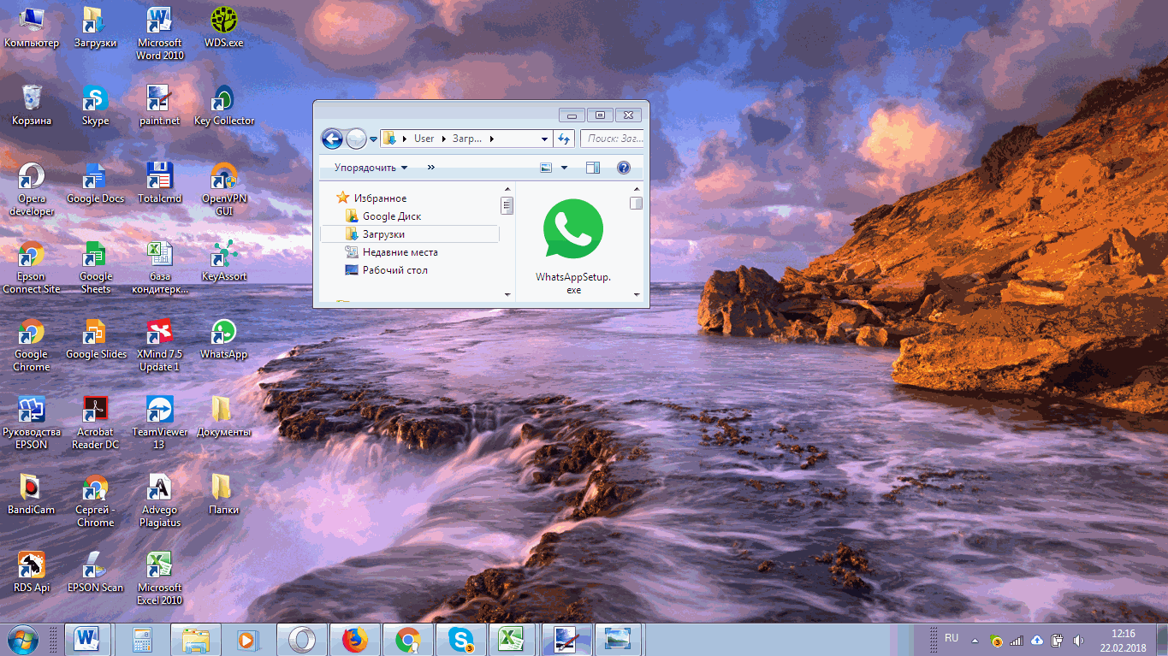This screenshot has width=1168, height=656.
Task: Show hidden system tray icons arrow
Action: (x=975, y=641)
